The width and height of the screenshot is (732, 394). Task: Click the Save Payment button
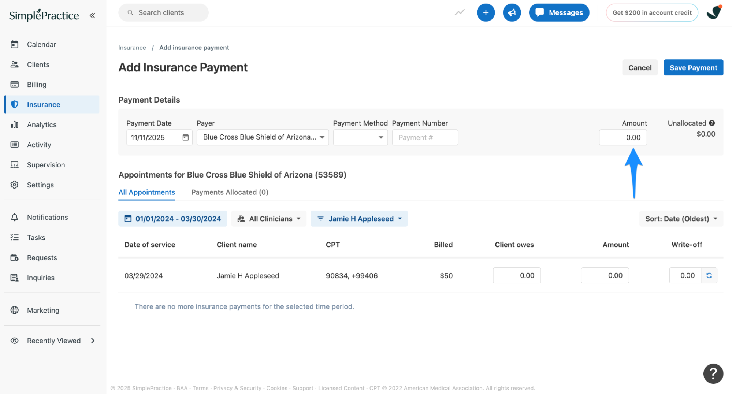pyautogui.click(x=693, y=67)
